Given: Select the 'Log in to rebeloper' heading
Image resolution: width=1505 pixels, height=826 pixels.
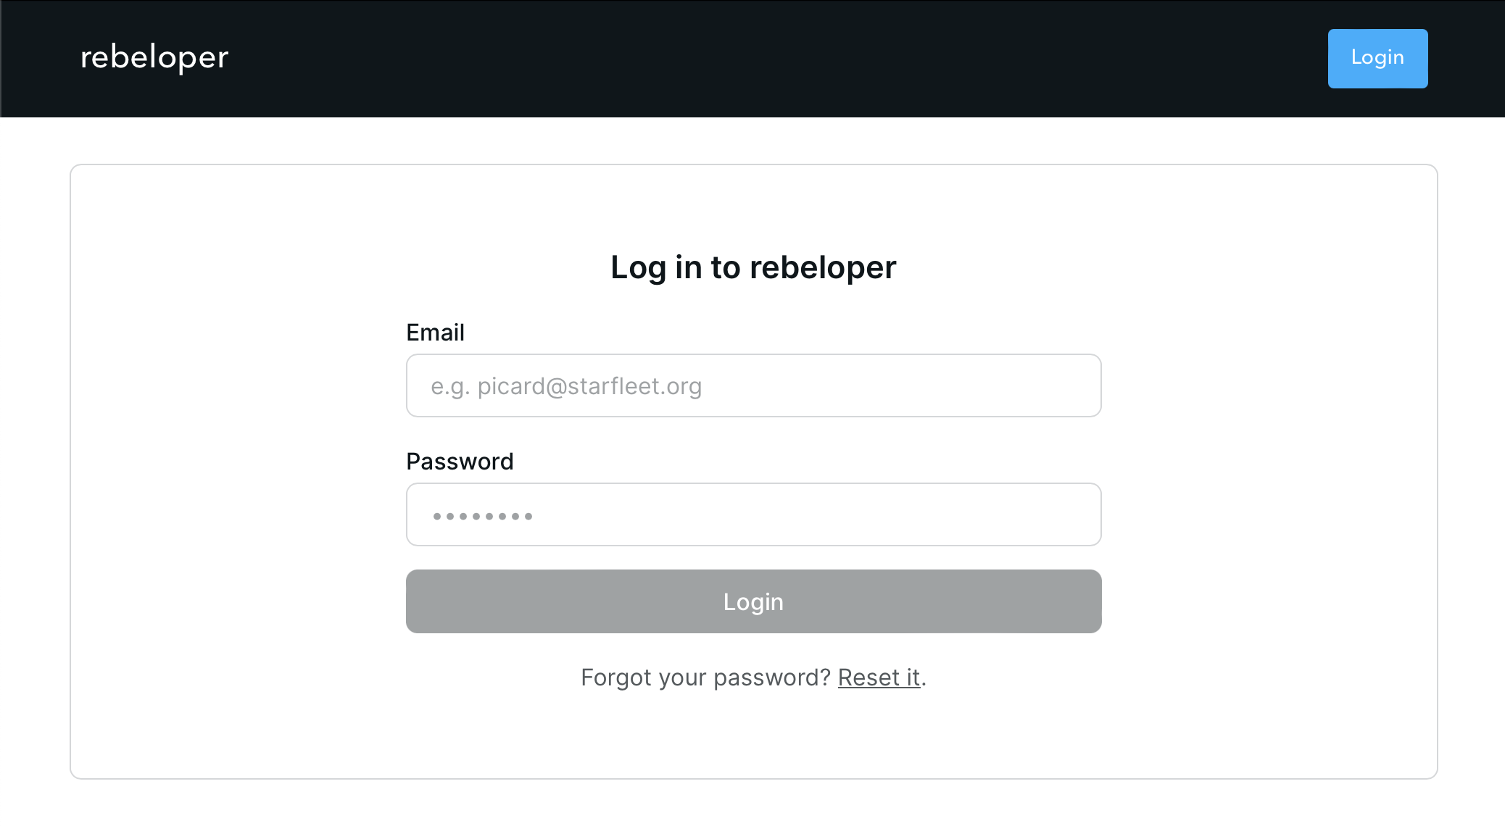Looking at the screenshot, I should click(753, 267).
